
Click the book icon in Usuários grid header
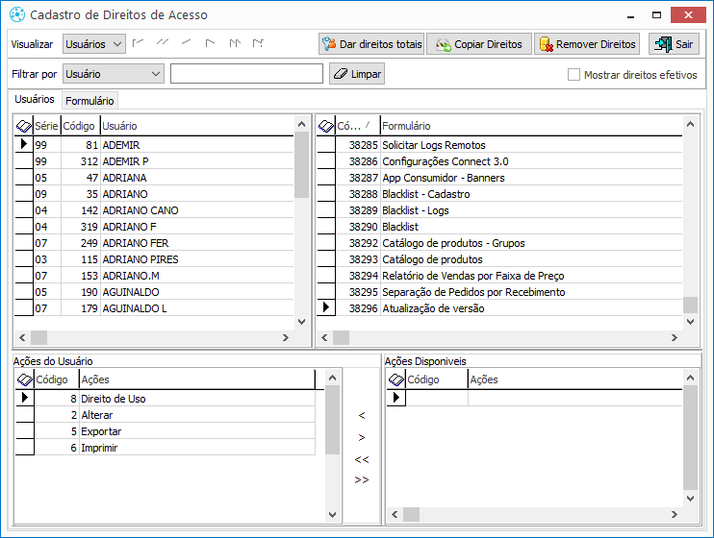24,126
